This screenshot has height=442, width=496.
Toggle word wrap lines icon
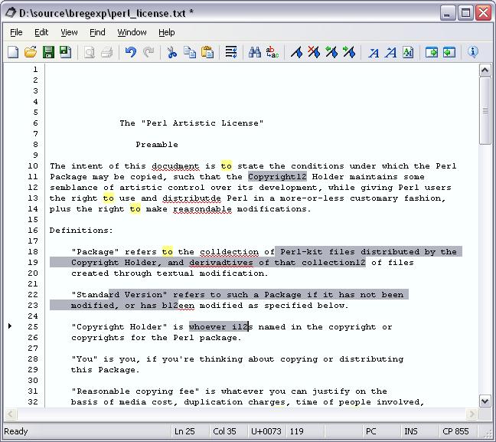pos(231,52)
